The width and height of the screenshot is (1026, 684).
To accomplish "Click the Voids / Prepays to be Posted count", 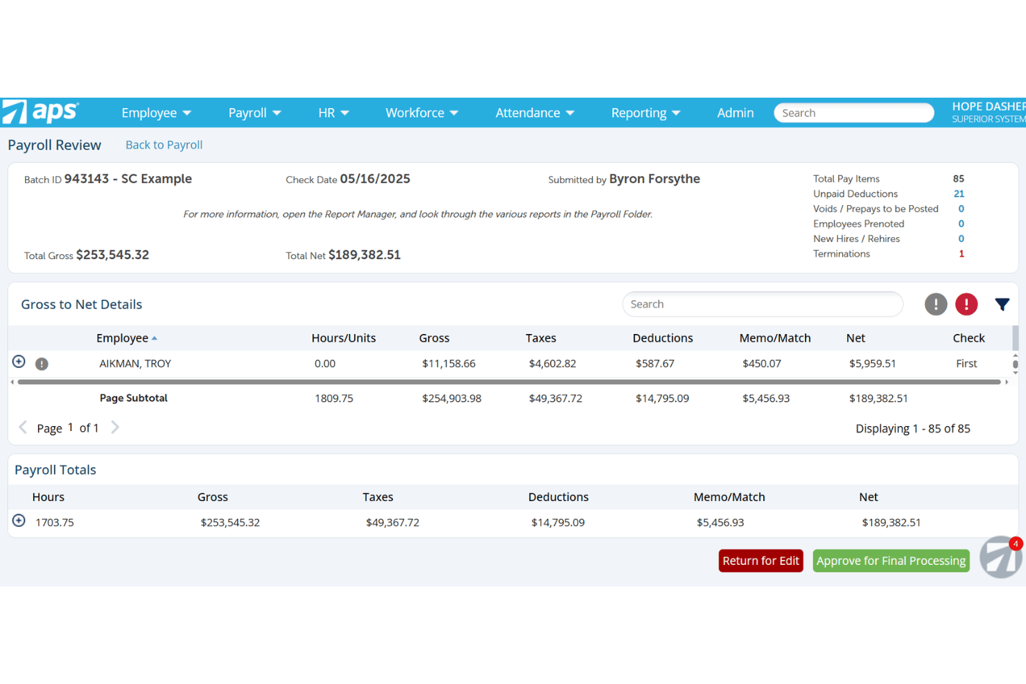I will (x=961, y=209).
